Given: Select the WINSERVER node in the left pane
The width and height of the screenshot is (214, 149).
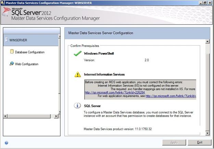Looking at the screenshot, I should (x=31, y=40).
